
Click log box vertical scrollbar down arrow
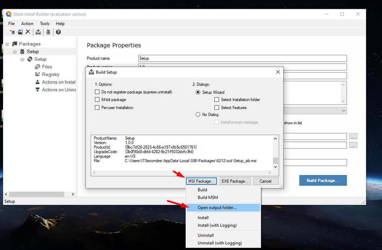point(275,167)
